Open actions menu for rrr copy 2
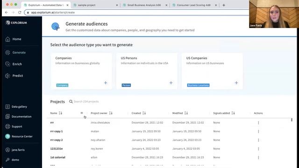 pyautogui.click(x=258, y=140)
